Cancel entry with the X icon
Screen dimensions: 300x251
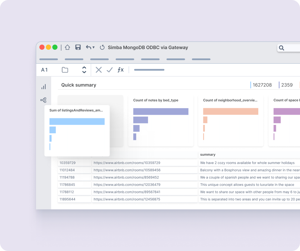(99, 70)
